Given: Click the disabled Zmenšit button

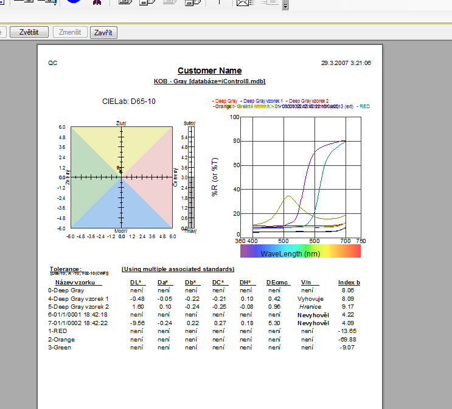Looking at the screenshot, I should 70,32.
